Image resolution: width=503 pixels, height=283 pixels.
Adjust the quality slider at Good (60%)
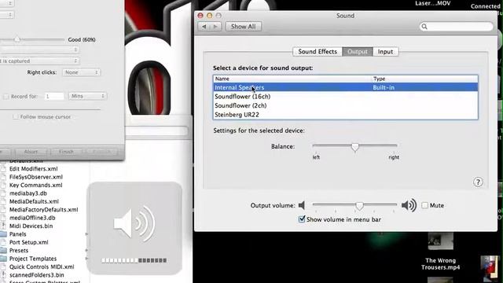click(17, 39)
